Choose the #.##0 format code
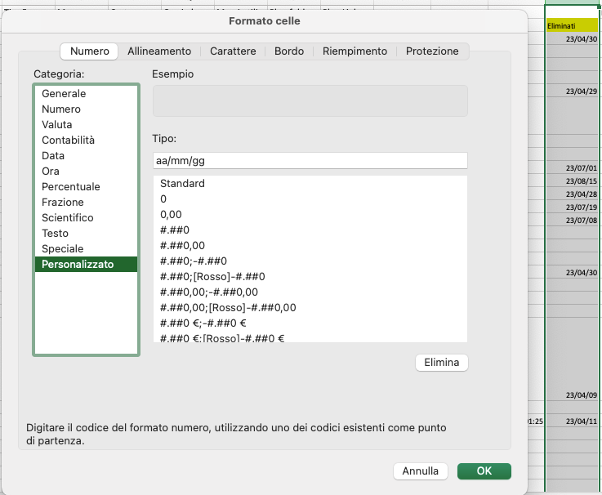The width and height of the screenshot is (602, 495). tap(310, 230)
